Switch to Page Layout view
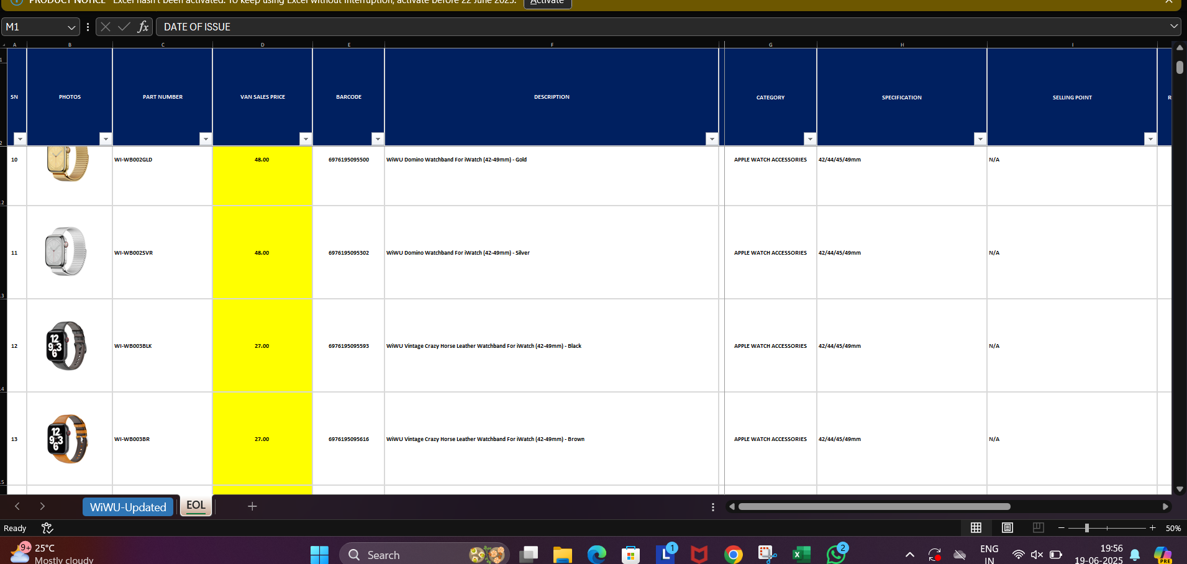Viewport: 1187px width, 564px height. point(1007,527)
